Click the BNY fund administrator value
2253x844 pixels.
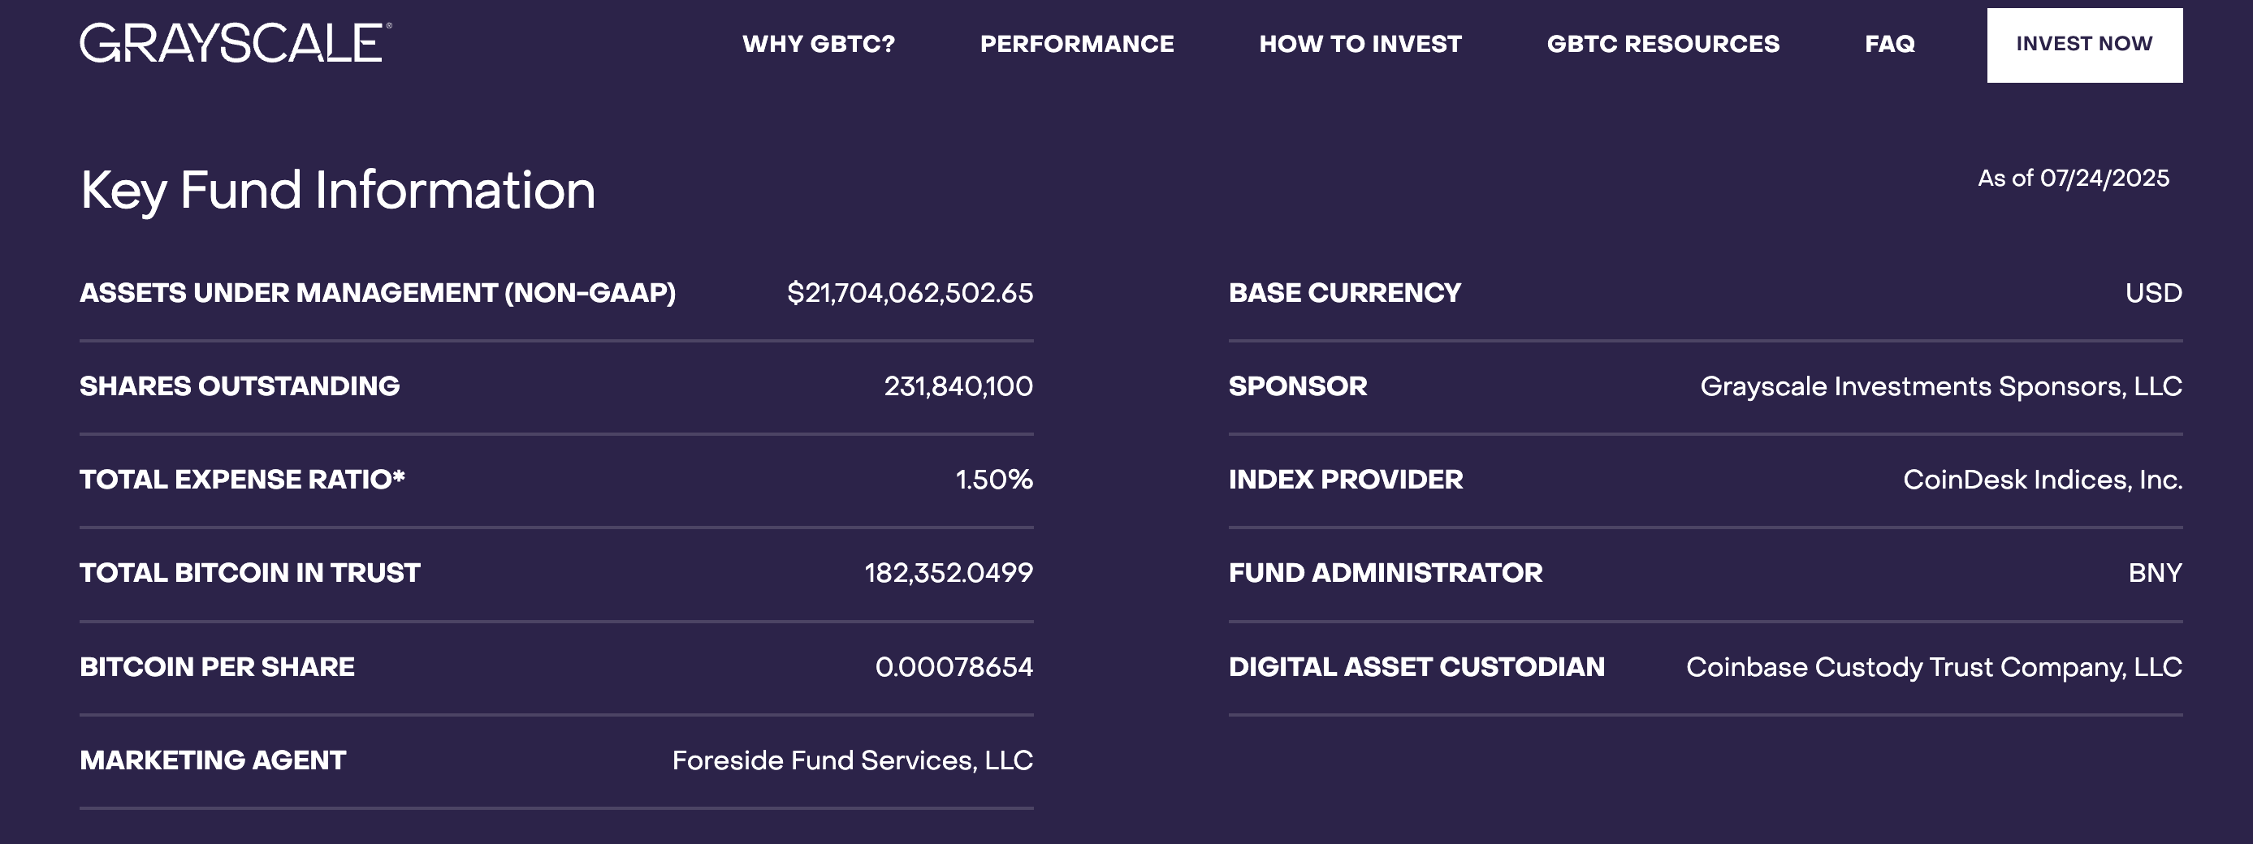point(2154,573)
